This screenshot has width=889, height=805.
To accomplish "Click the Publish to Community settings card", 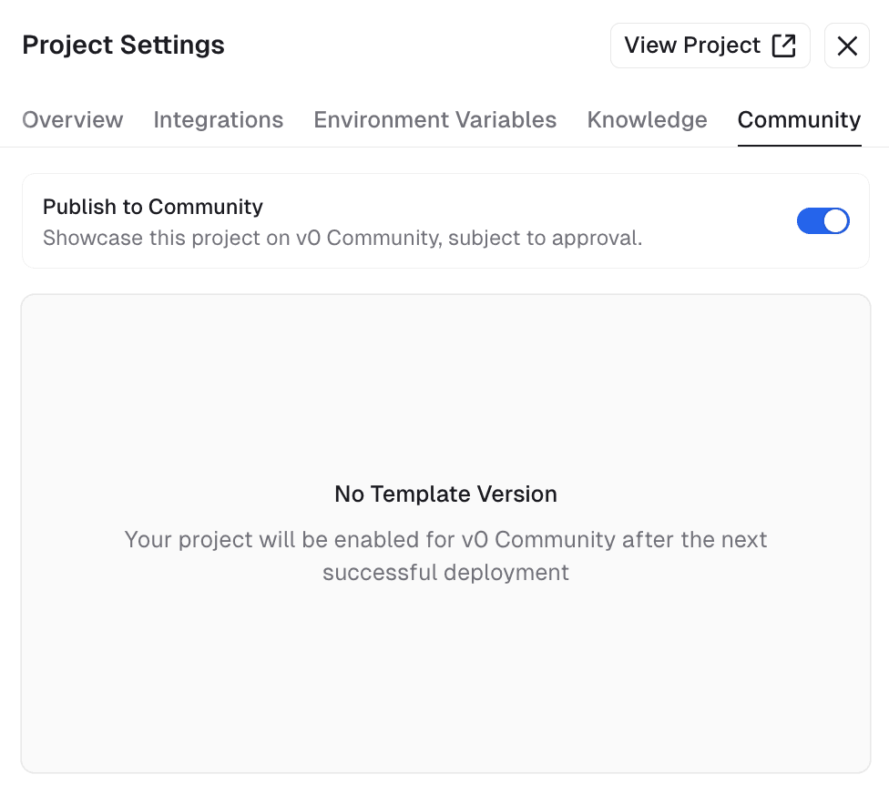I will pyautogui.click(x=445, y=220).
